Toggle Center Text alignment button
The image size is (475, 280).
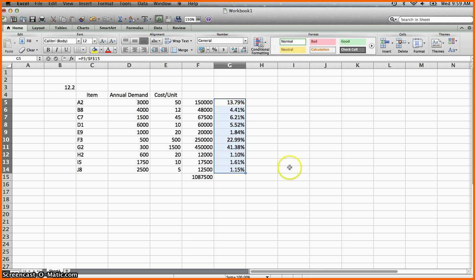click(135, 50)
